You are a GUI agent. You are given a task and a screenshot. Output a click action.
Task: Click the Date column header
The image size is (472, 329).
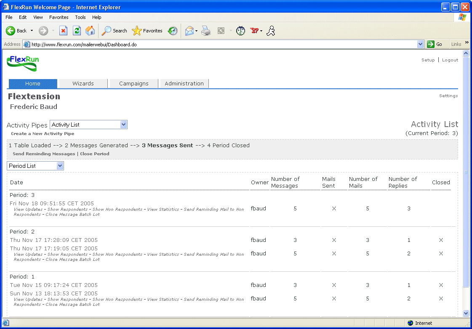[x=16, y=183]
